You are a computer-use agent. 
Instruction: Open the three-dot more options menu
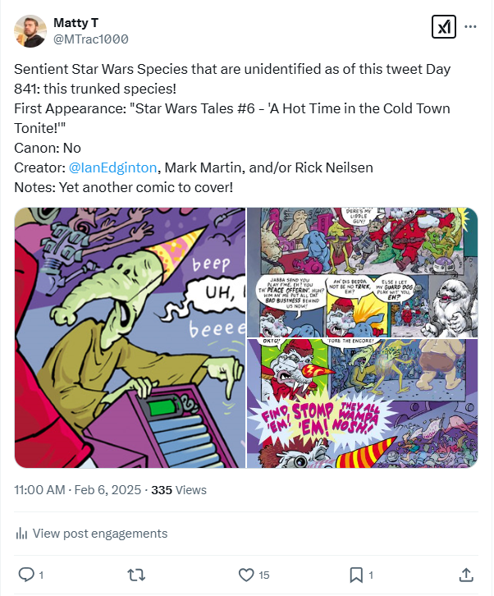click(x=471, y=26)
